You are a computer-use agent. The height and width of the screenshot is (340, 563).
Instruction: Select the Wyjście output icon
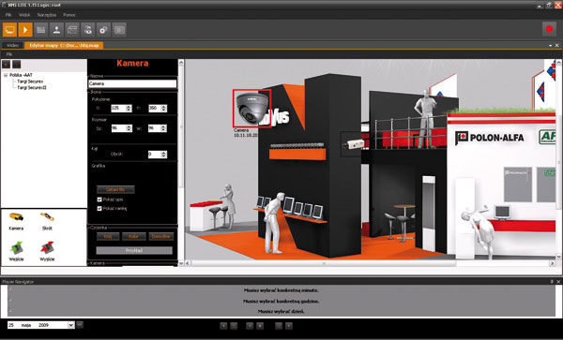pyautogui.click(x=47, y=247)
